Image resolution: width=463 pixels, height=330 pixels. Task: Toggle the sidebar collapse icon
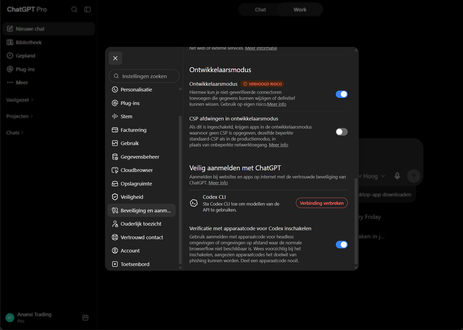pyautogui.click(x=87, y=9)
